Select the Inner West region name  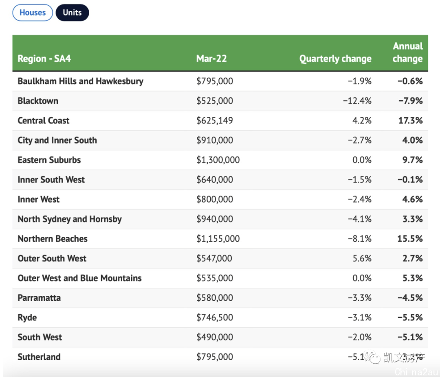pyautogui.click(x=38, y=199)
